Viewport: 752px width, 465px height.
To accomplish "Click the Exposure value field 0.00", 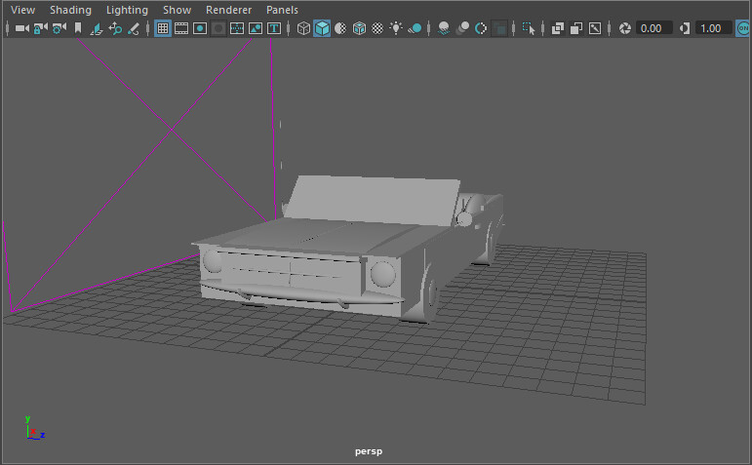I will coord(653,28).
